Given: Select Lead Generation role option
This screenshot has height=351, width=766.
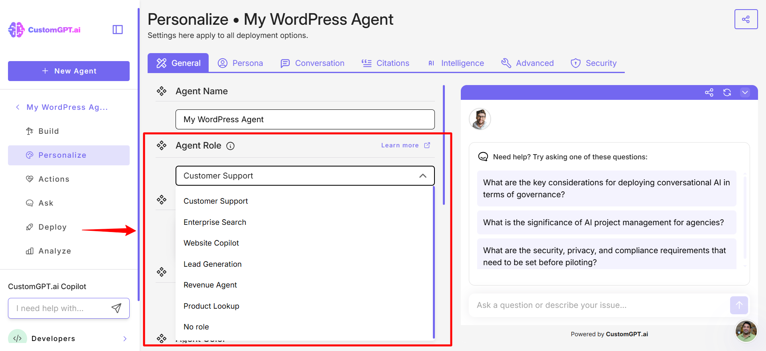Looking at the screenshot, I should [x=304, y=264].
